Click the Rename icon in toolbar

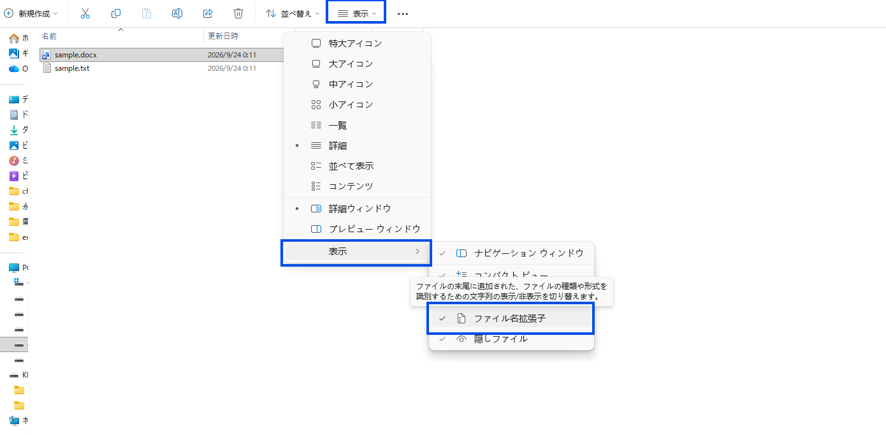coord(177,13)
